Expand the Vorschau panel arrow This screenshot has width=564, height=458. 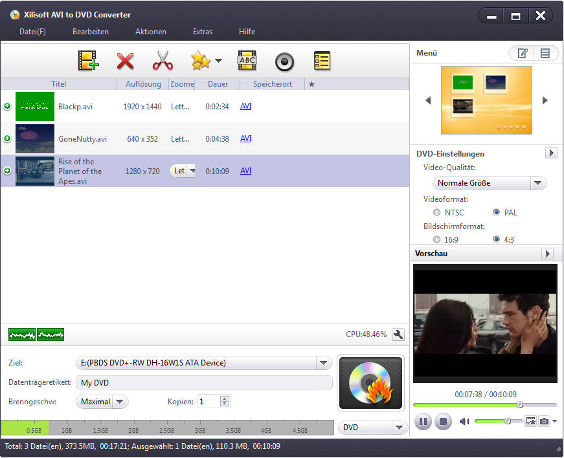(x=547, y=254)
